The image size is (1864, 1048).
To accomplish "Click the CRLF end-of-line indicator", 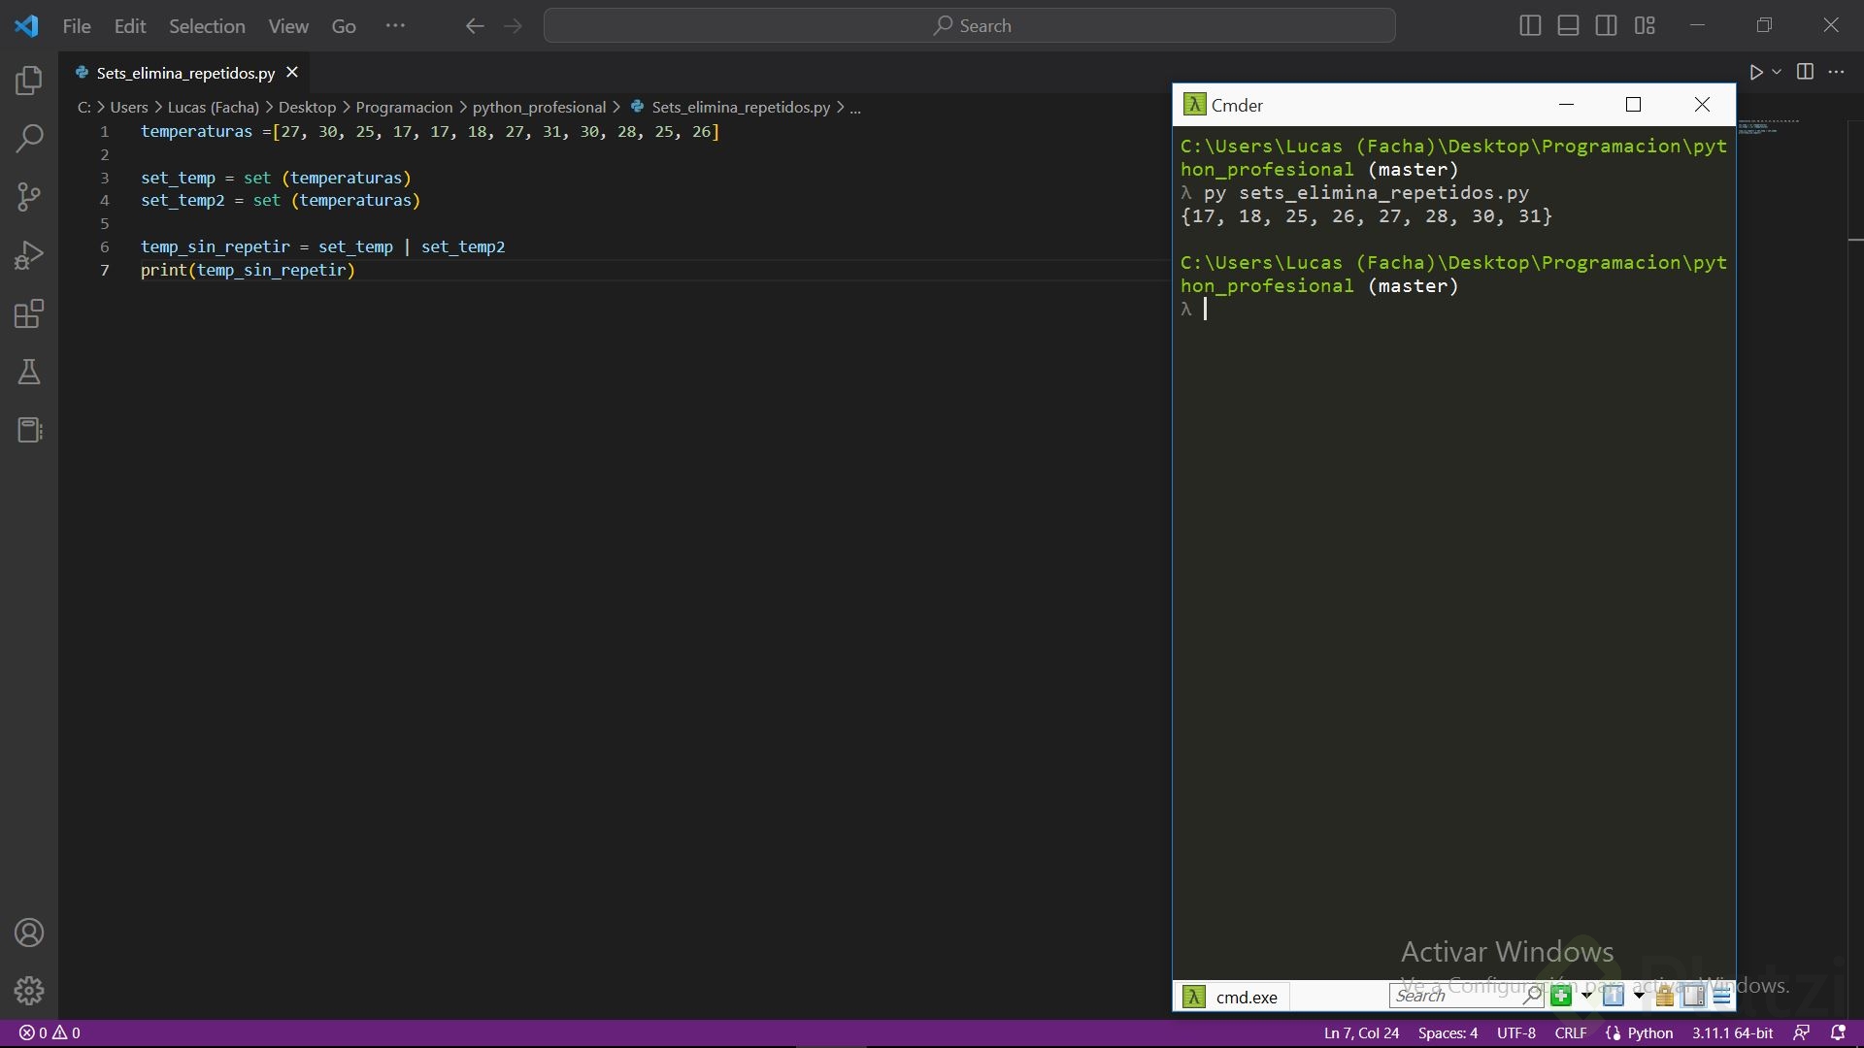I will coord(1570,1032).
